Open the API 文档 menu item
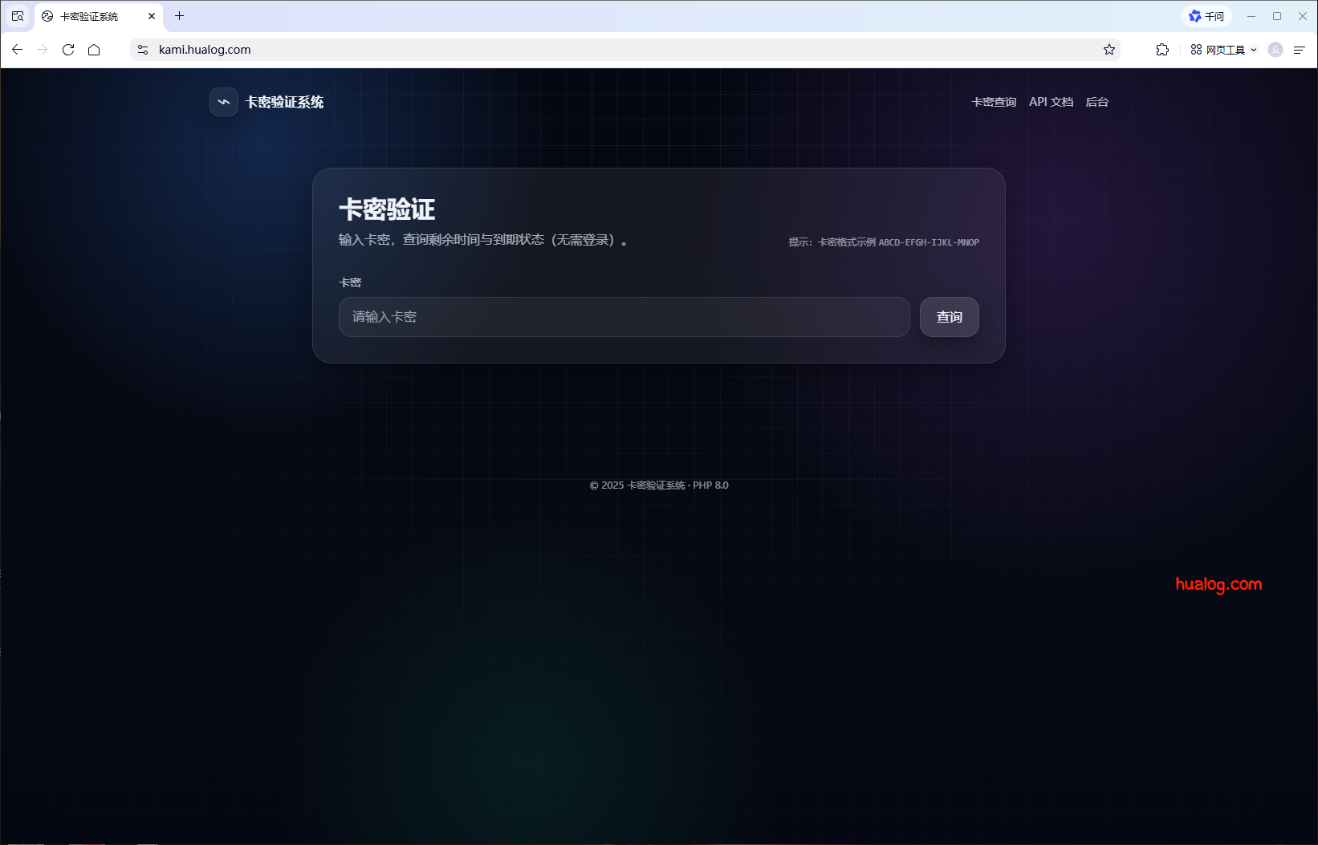 tap(1051, 102)
